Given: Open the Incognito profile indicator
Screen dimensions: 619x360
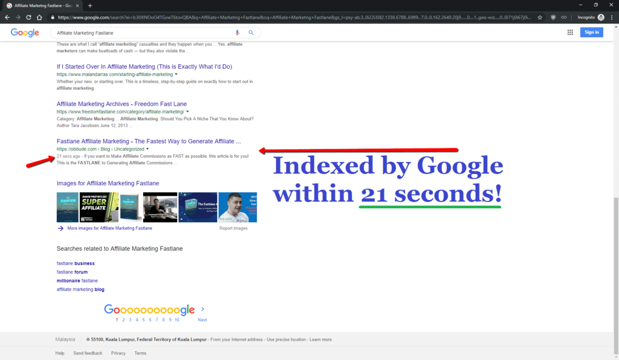Looking at the screenshot, I should pos(591,18).
